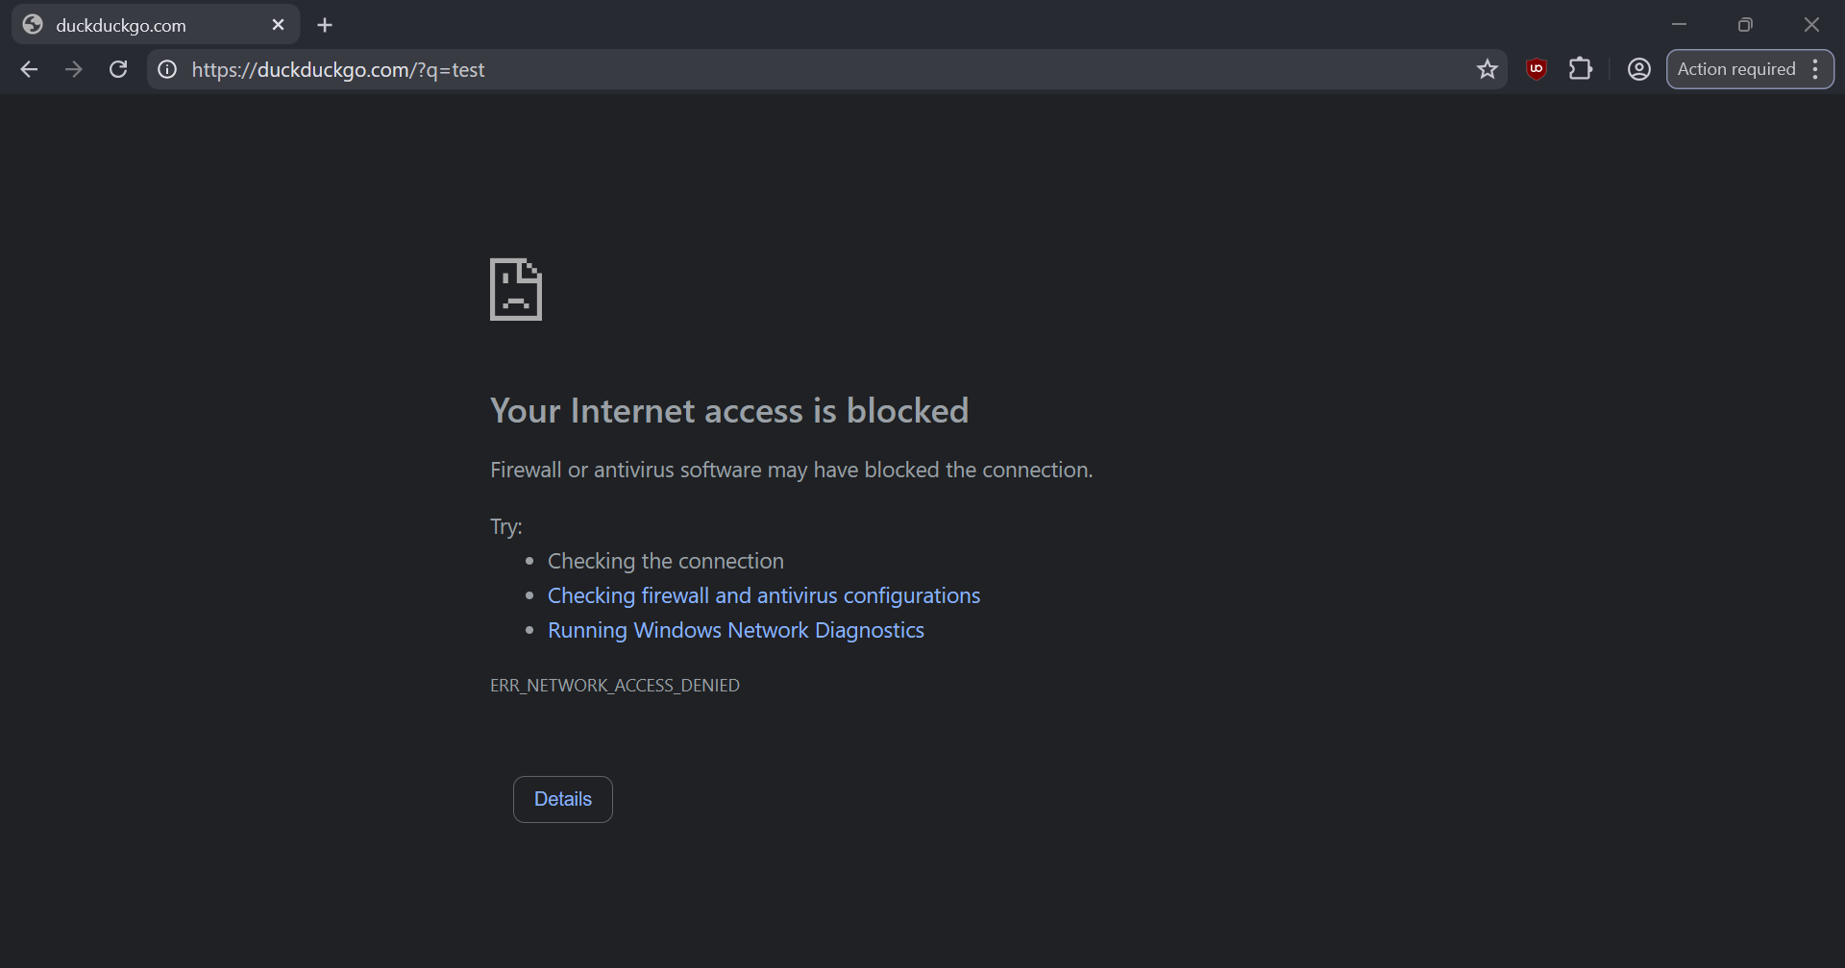1845x968 pixels.
Task: Minimize the browser window
Action: pos(1680,25)
